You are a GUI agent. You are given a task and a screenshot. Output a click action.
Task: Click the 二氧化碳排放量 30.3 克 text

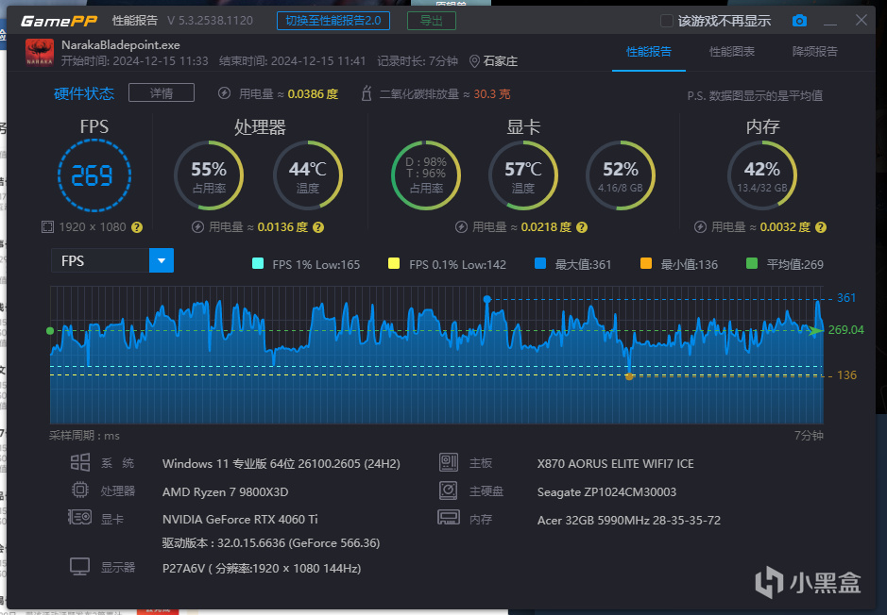pyautogui.click(x=445, y=93)
